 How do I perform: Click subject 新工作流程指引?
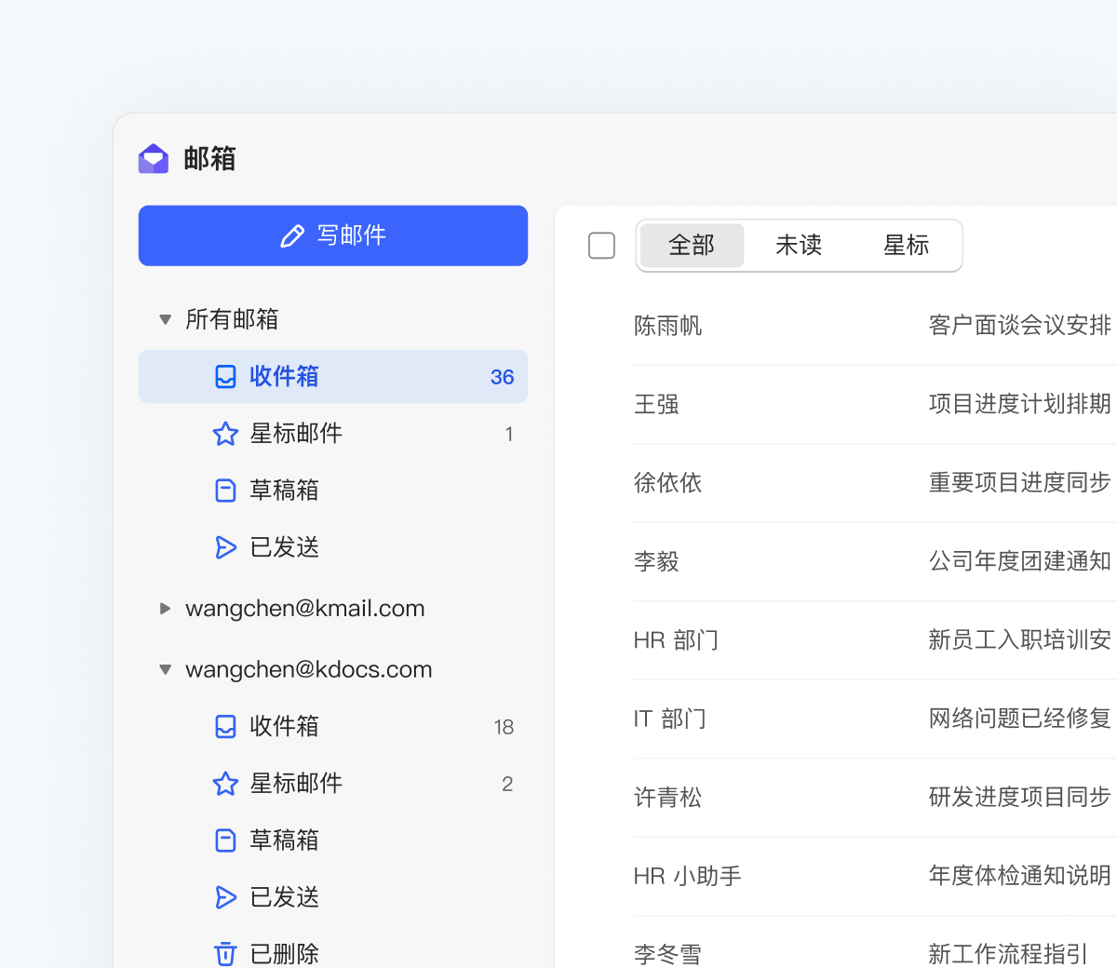[1008, 954]
